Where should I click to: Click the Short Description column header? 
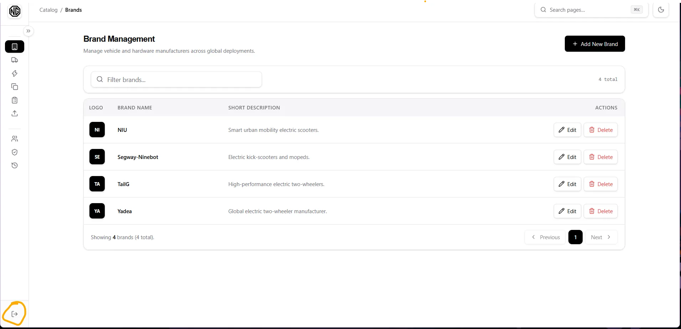254,108
